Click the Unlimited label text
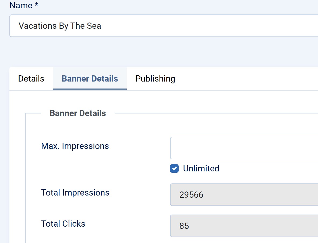Screen dimensions: 318x243 (x=201, y=168)
